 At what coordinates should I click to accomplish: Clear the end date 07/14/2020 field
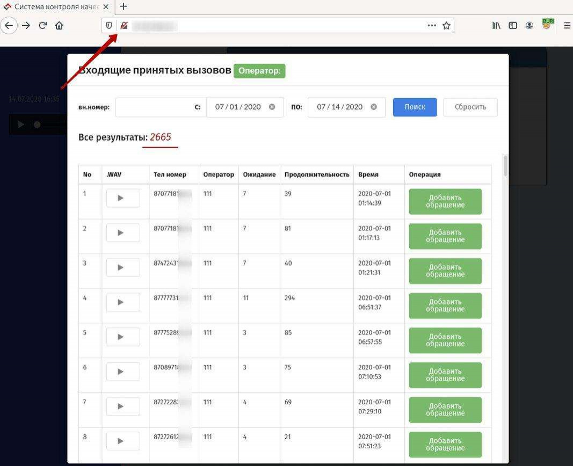[373, 107]
